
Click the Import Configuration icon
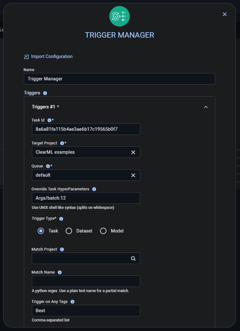point(26,56)
